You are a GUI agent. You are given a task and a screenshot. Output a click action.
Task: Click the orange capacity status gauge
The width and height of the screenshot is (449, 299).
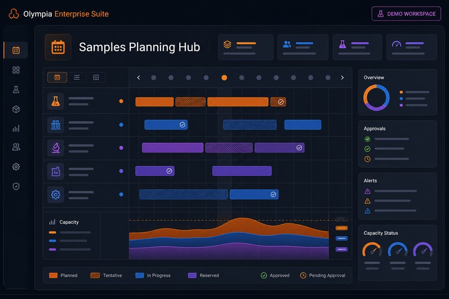[x=372, y=249]
